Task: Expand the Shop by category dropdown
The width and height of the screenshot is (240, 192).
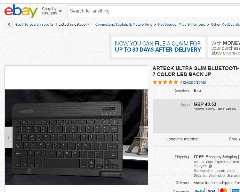Action: 52,11
